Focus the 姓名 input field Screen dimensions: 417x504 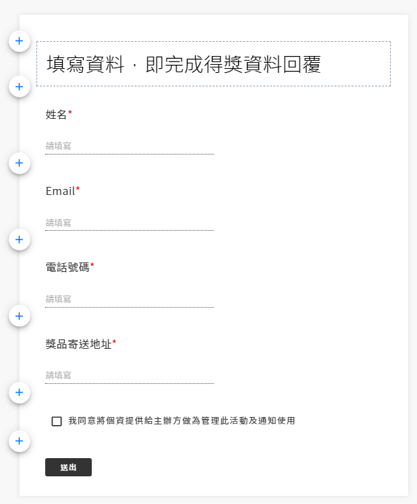[x=129, y=146]
